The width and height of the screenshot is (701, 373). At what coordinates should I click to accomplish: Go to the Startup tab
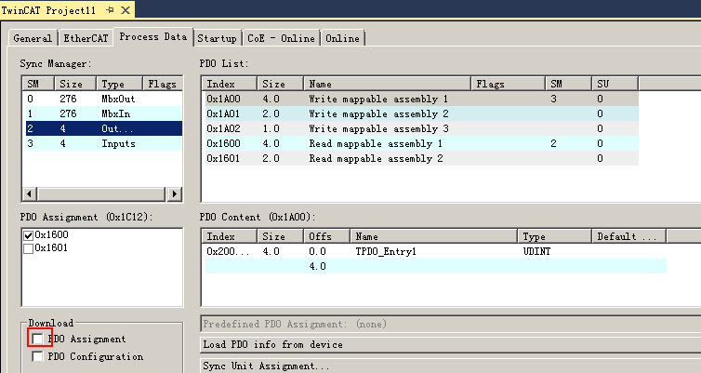218,38
